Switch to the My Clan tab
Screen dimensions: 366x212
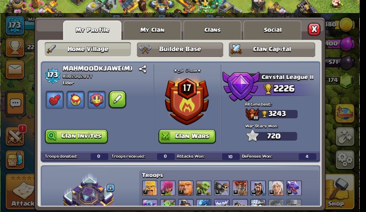click(152, 30)
